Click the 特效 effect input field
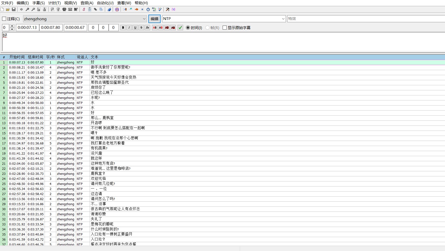445x251 pixels. pos(366,19)
